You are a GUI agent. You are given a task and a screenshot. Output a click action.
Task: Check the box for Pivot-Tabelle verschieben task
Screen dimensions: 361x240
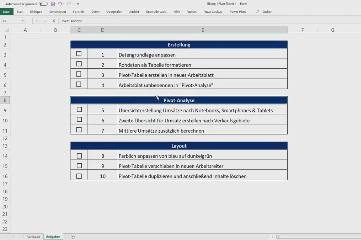click(x=79, y=166)
